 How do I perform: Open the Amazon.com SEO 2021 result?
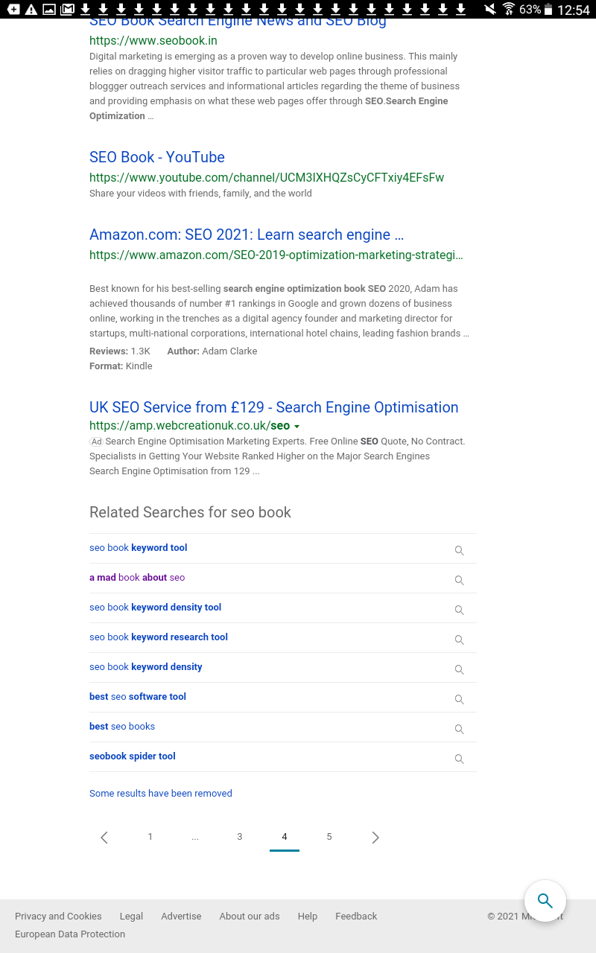(x=247, y=235)
